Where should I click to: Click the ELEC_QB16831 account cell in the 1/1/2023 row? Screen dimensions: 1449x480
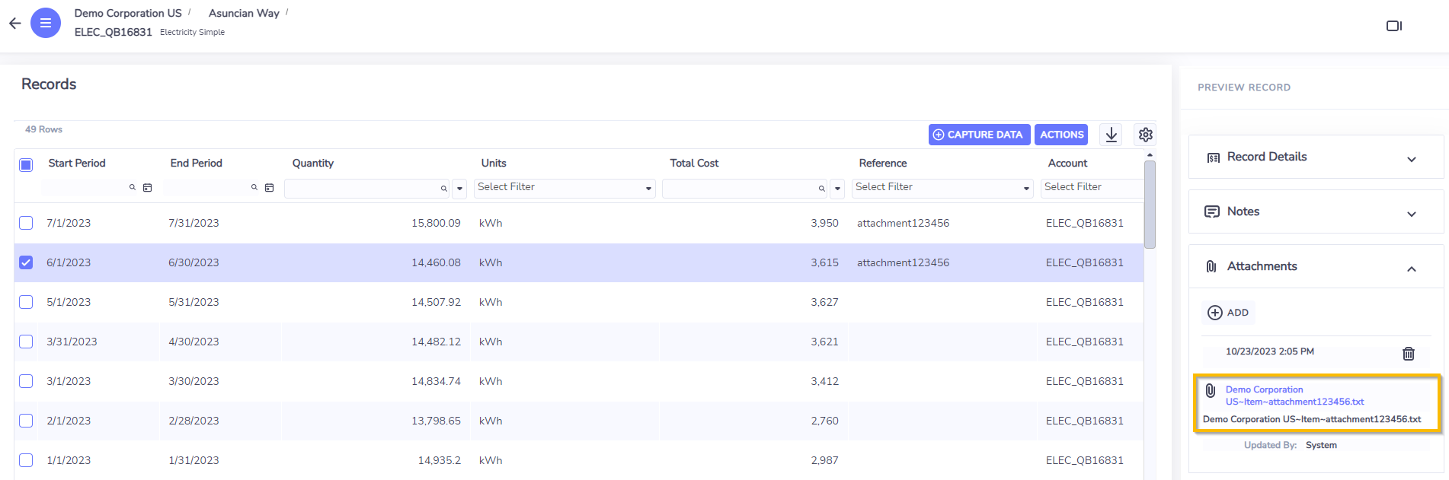pyautogui.click(x=1084, y=460)
